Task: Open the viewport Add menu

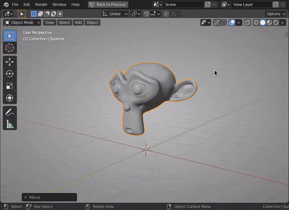Action: tap(78, 23)
